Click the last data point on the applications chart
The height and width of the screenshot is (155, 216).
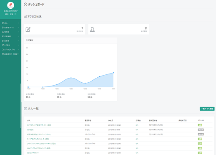click(113, 73)
